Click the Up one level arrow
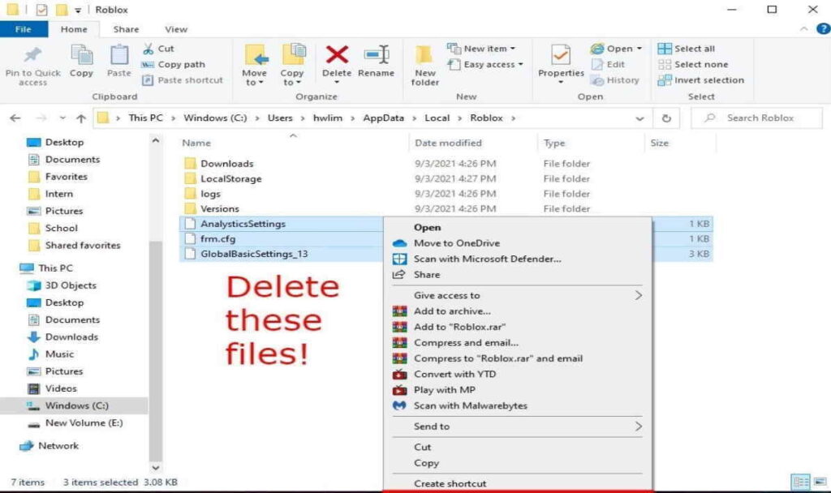 coord(80,118)
